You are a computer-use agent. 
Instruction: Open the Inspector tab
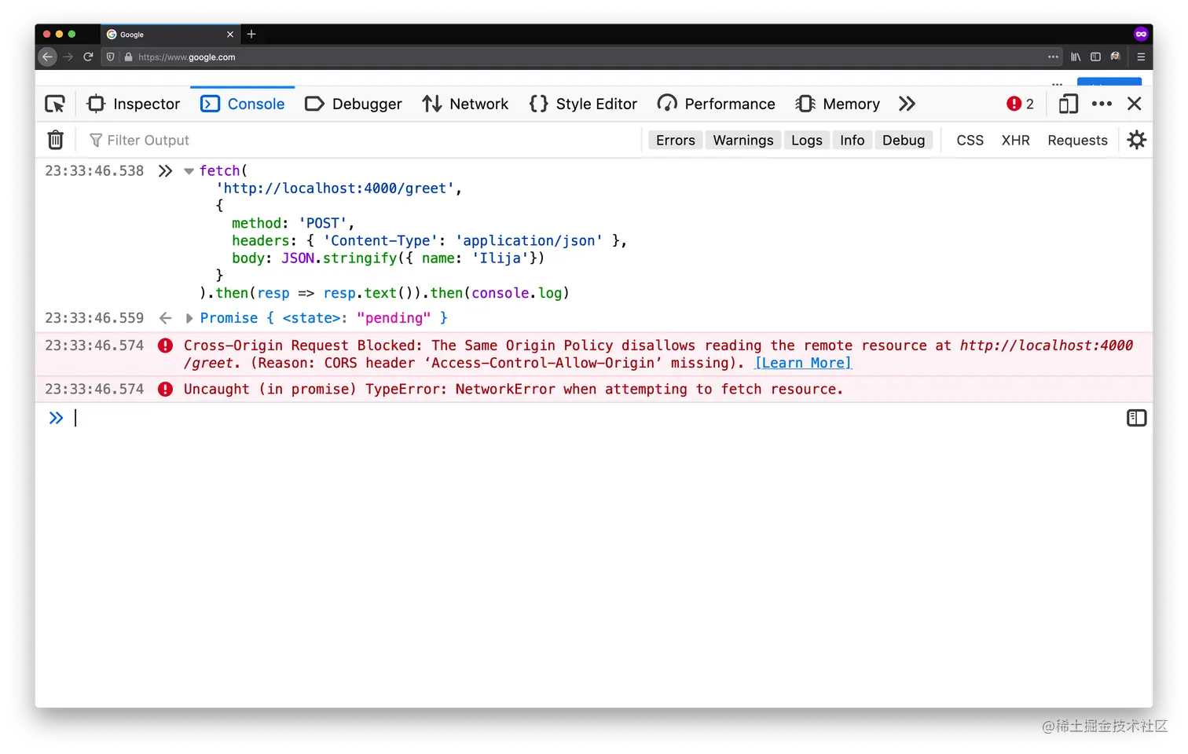[134, 104]
